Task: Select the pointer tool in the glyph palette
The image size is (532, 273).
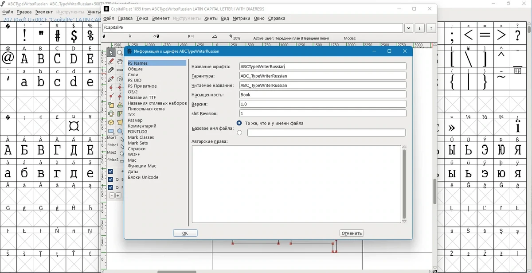Action: click(x=111, y=53)
